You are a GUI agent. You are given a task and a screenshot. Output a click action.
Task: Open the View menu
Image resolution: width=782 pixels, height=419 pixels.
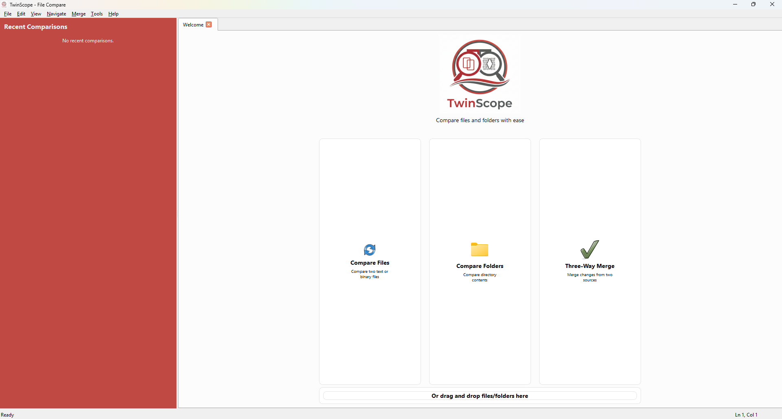pos(36,14)
